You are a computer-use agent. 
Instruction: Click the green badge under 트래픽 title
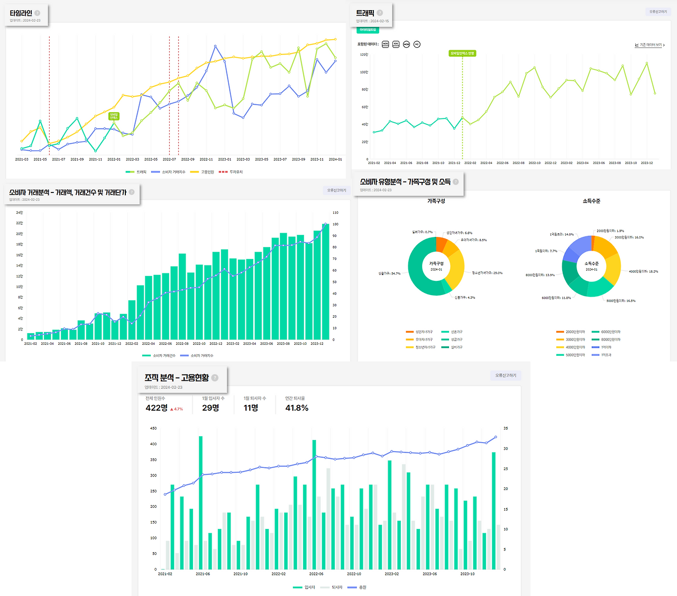tap(368, 30)
